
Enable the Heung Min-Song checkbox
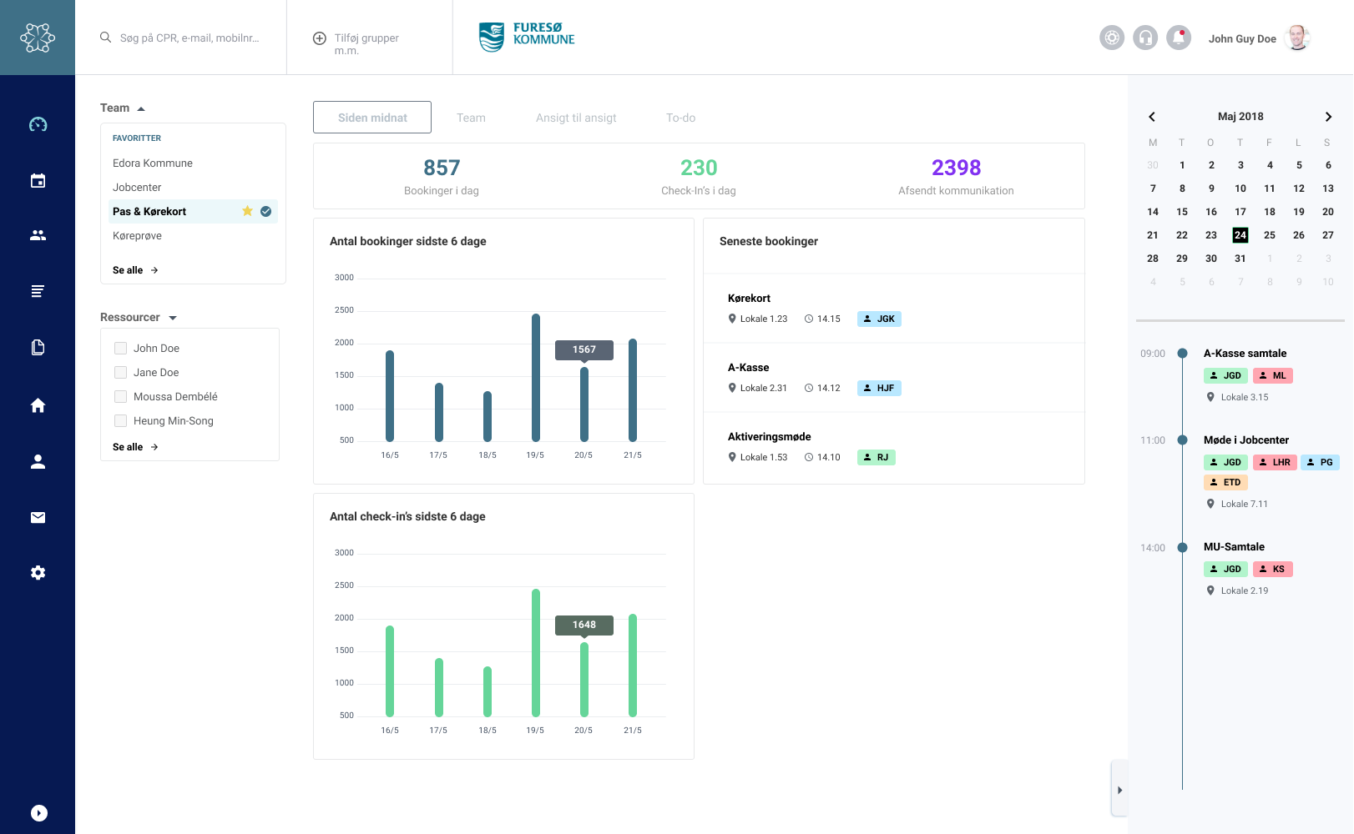(121, 421)
